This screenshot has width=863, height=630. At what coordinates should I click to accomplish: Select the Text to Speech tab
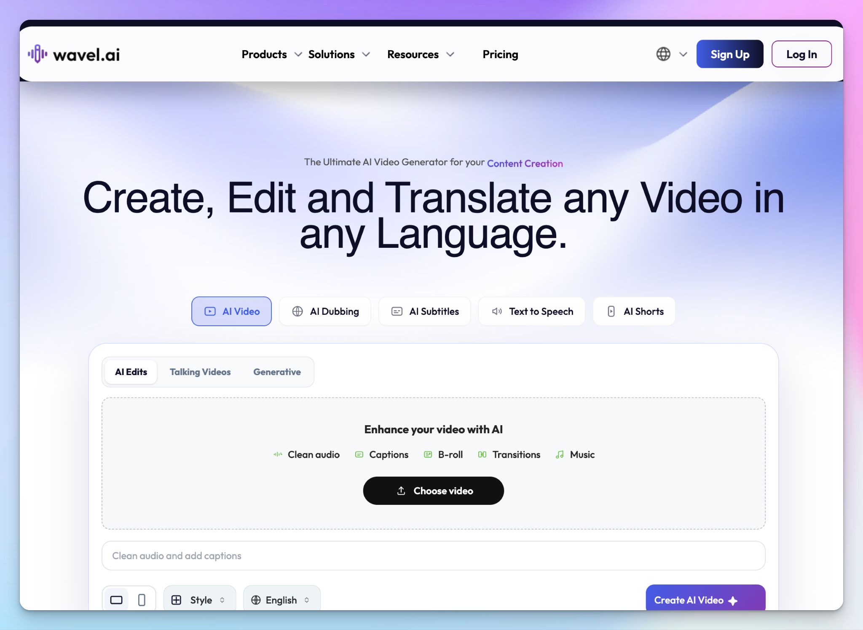[532, 311]
